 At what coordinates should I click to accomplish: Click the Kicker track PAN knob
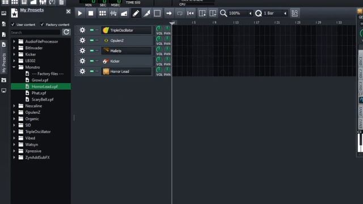(x=167, y=59)
